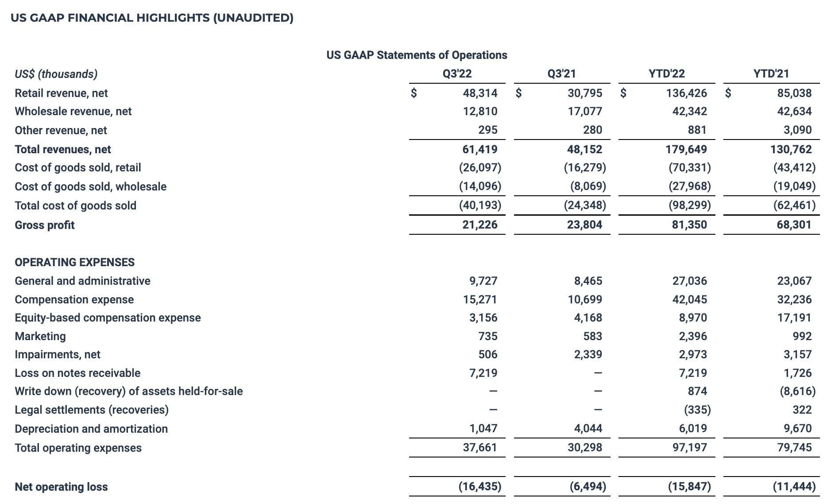827x504 pixels.
Task: Select the Equity-based compensation expense label
Action: 108,318
